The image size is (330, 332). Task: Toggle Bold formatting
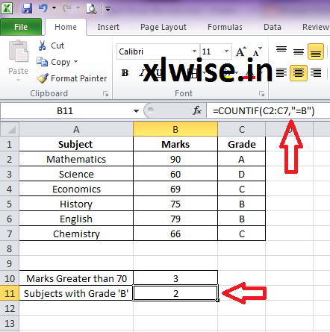coord(125,73)
